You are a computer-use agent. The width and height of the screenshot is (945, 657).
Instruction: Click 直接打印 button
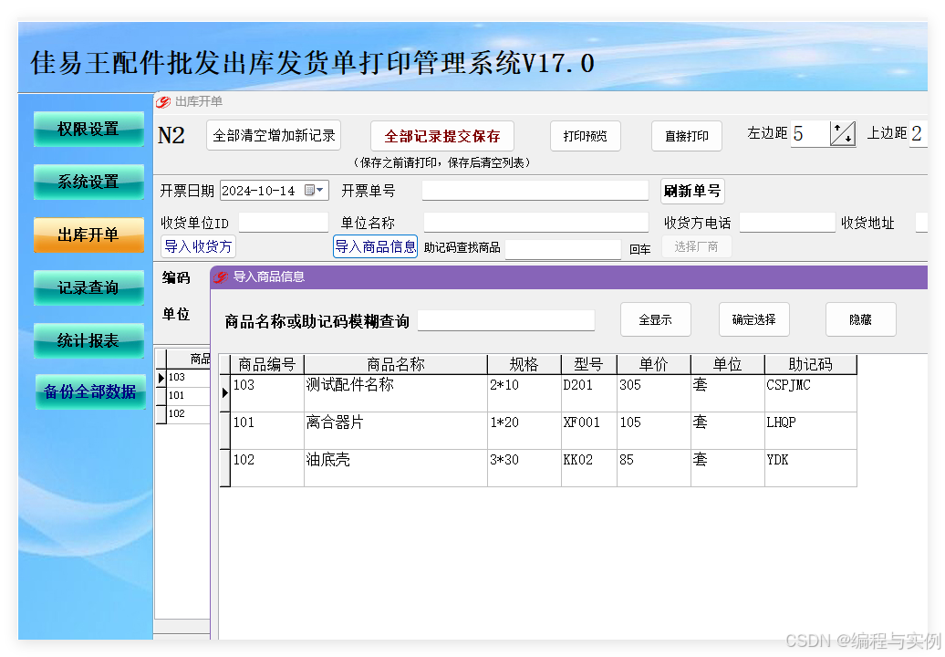(687, 136)
